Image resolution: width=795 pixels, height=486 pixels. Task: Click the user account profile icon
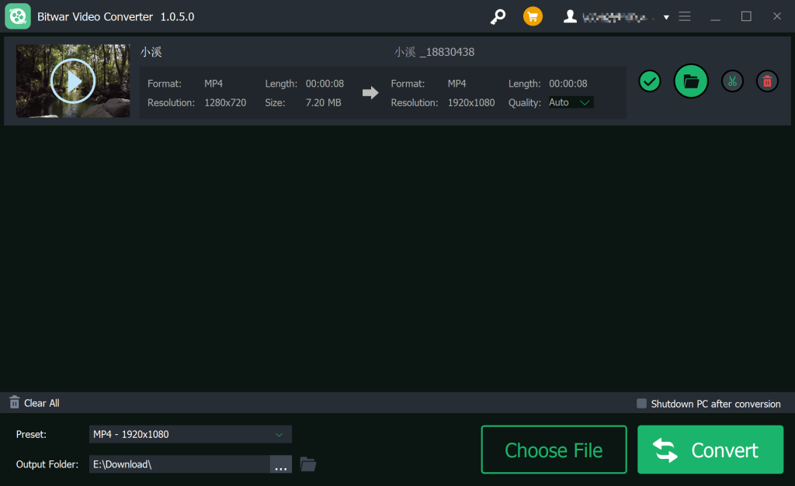click(571, 16)
